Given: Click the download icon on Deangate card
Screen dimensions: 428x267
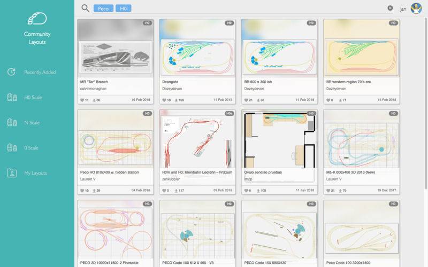Looking at the screenshot, I should 176,100.
